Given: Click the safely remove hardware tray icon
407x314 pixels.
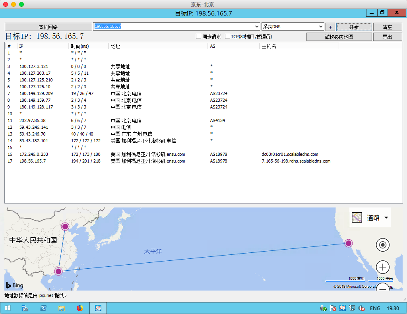Looking at the screenshot, I should pyautogui.click(x=323, y=308).
